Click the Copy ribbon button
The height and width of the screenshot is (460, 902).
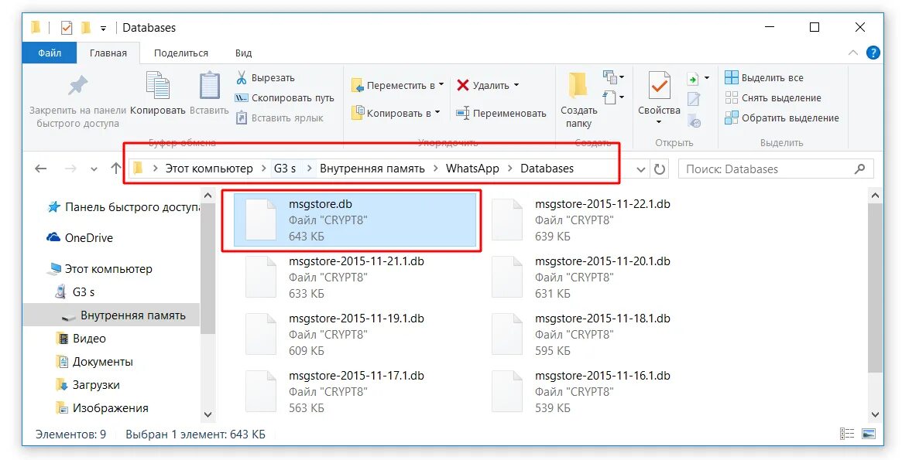158,93
